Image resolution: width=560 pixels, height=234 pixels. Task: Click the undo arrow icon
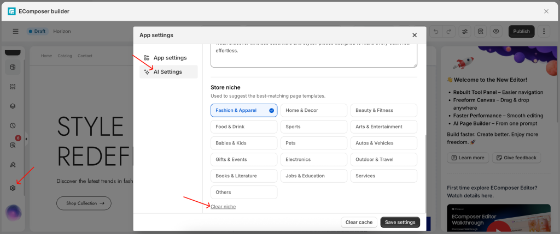click(436, 31)
